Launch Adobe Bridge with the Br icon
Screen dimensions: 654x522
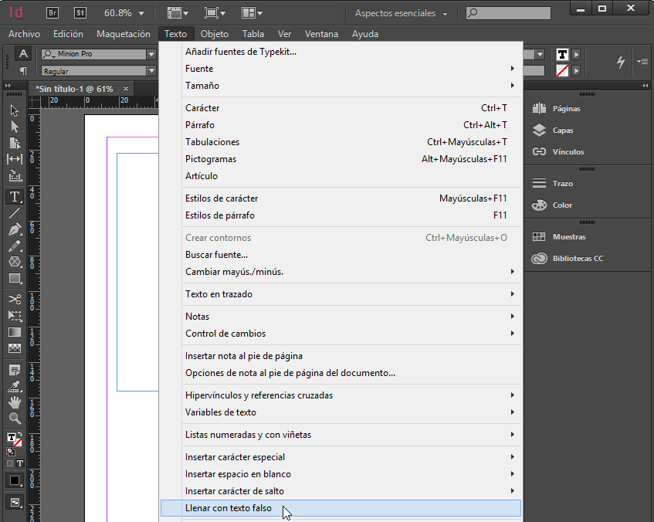pyautogui.click(x=52, y=12)
